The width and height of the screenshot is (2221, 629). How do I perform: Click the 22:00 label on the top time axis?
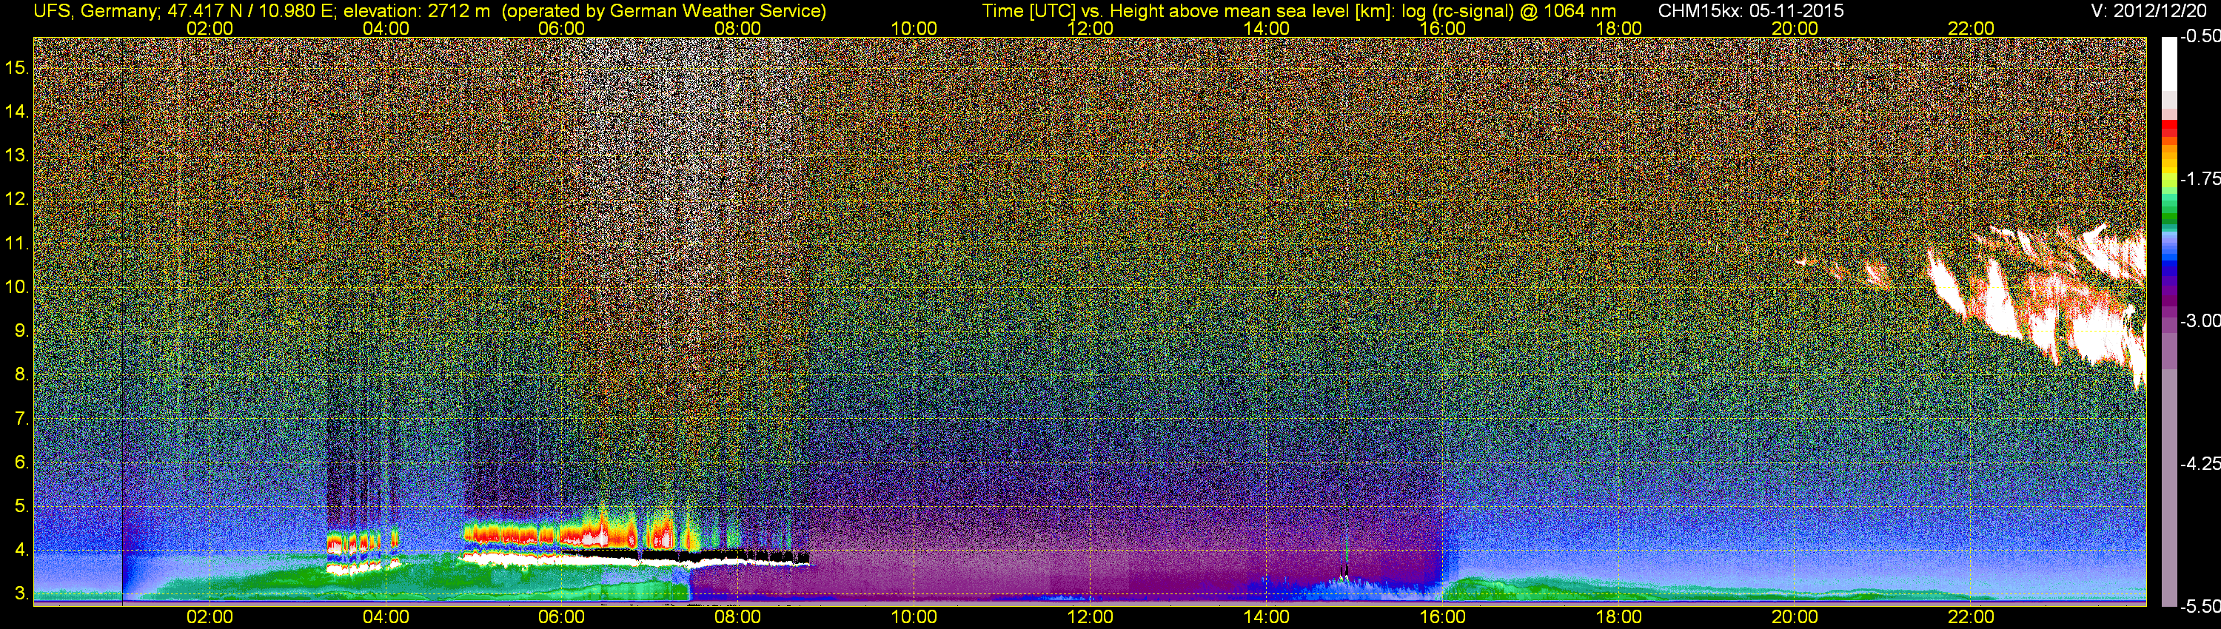point(1971,28)
